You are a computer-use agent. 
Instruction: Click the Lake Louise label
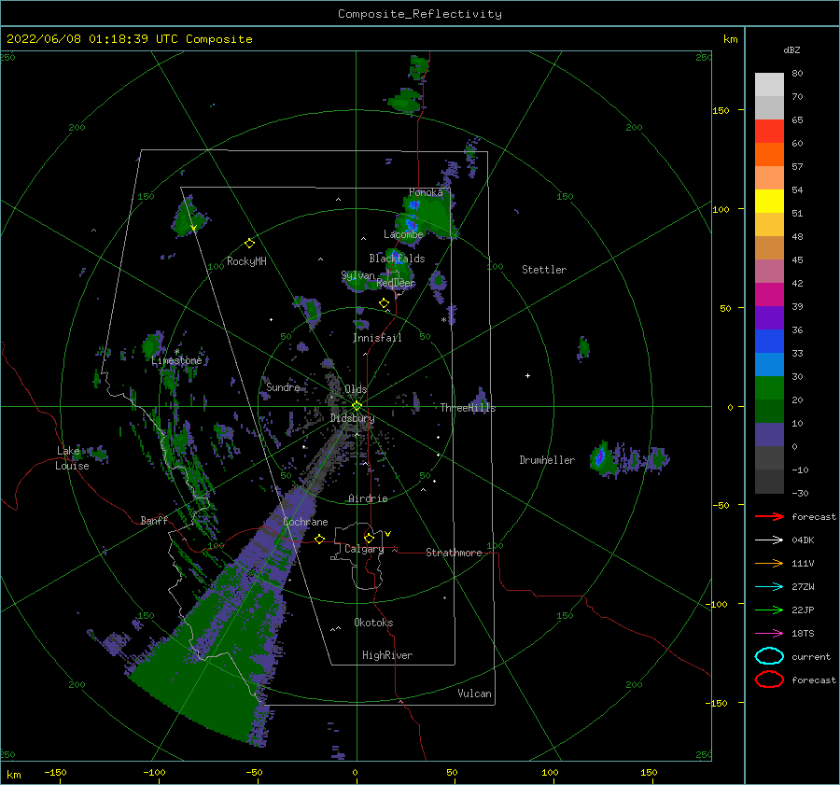73,458
